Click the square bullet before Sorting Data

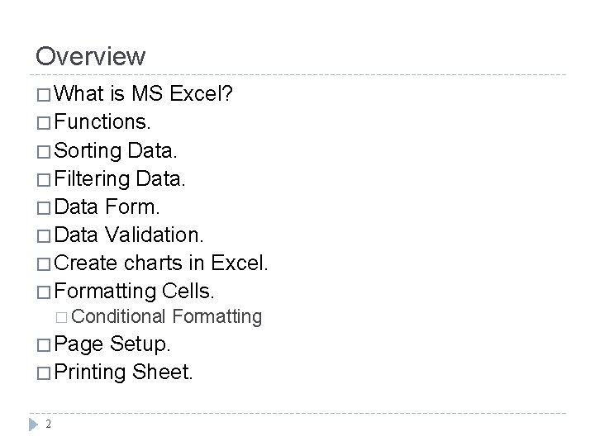coord(44,152)
